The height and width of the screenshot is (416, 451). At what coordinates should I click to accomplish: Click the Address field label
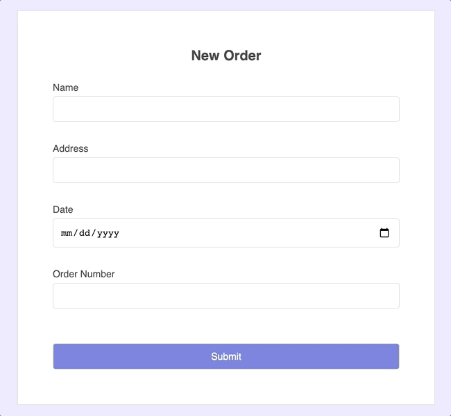coord(70,149)
